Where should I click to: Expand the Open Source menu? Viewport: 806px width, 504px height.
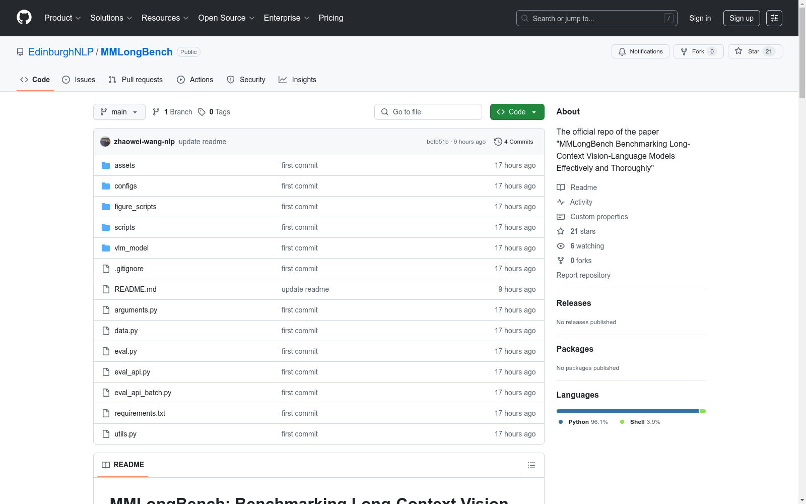point(227,18)
